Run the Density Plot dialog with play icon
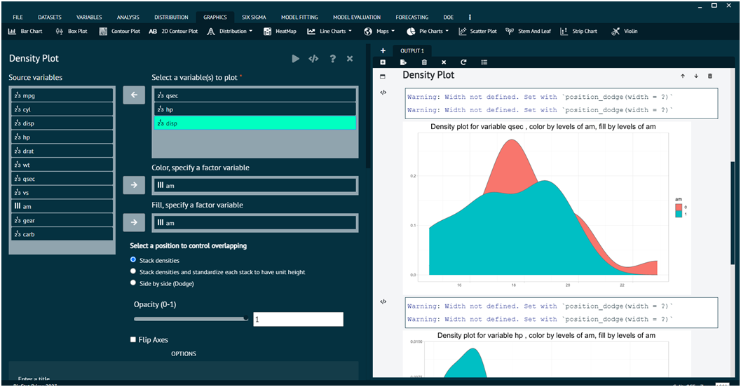The width and height of the screenshot is (741, 387). (x=295, y=59)
